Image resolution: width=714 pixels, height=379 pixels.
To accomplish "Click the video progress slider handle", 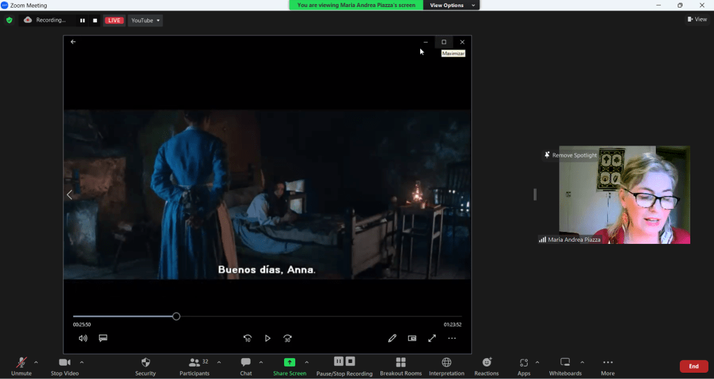I will (x=176, y=316).
